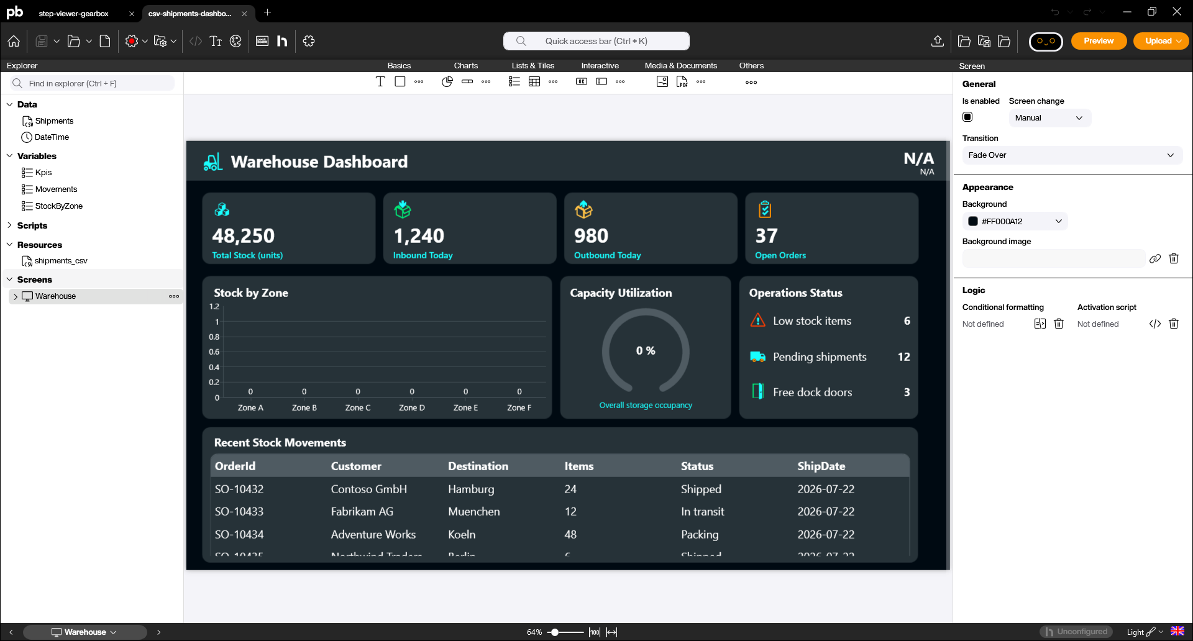Go to previous screen arrow
1193x641 pixels.
11,632
